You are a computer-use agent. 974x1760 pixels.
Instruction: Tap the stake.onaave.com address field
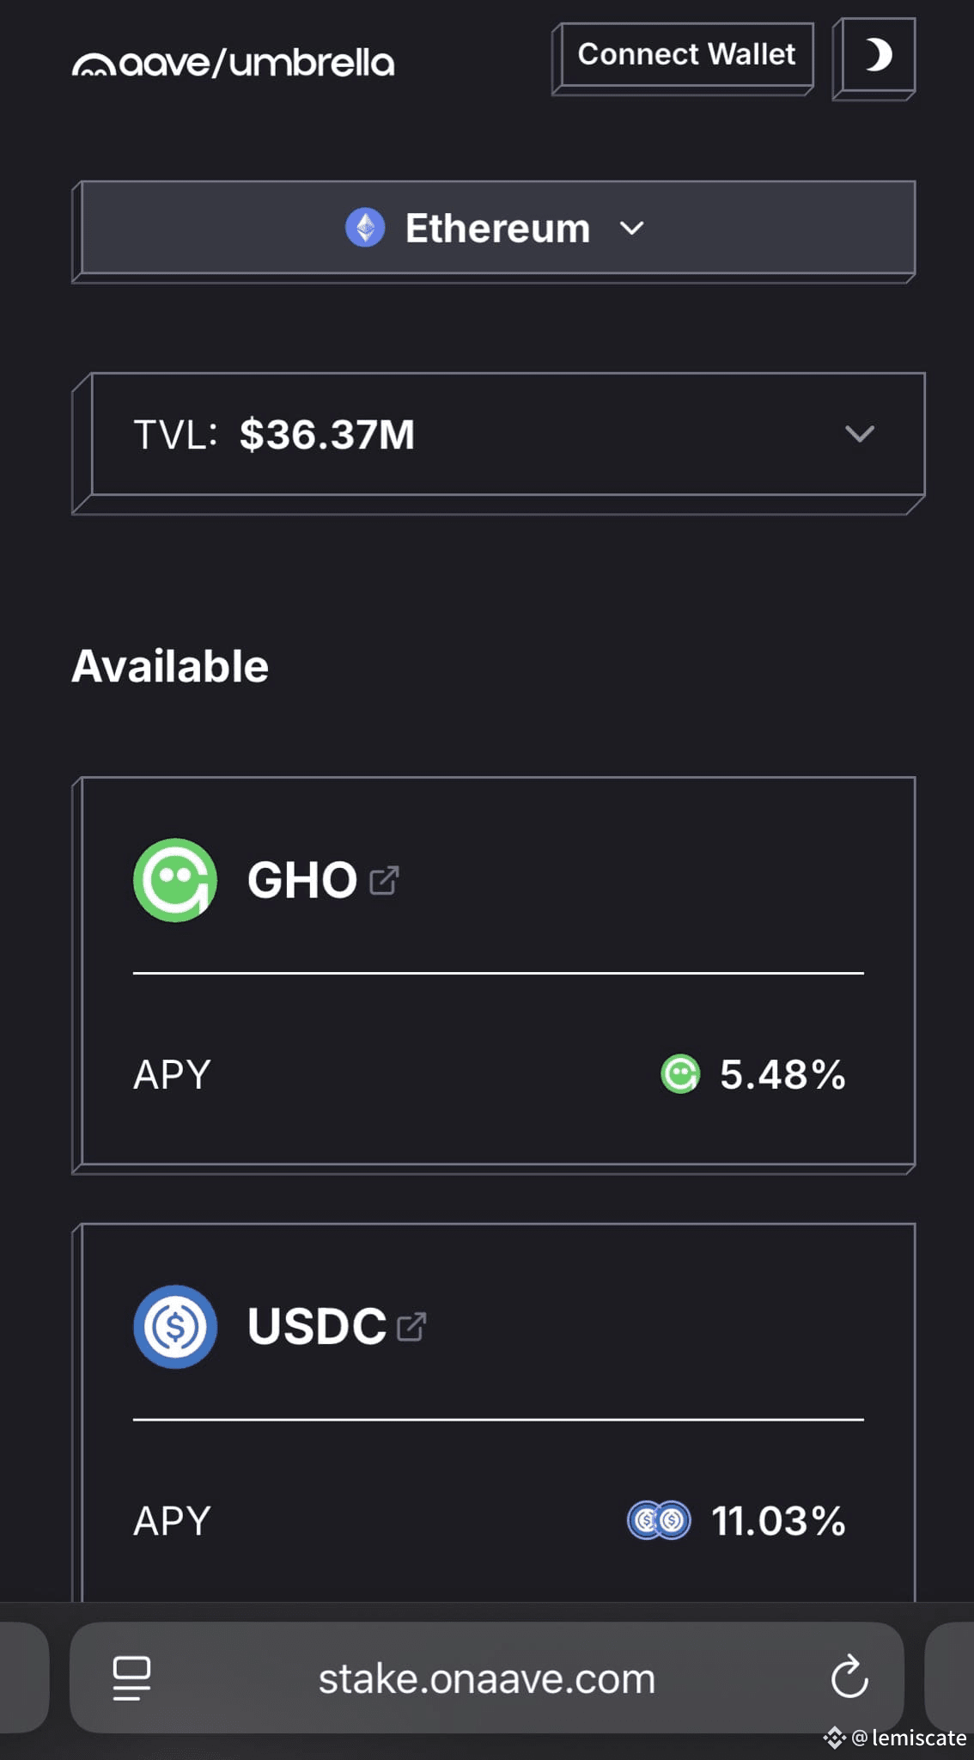[x=487, y=1677]
